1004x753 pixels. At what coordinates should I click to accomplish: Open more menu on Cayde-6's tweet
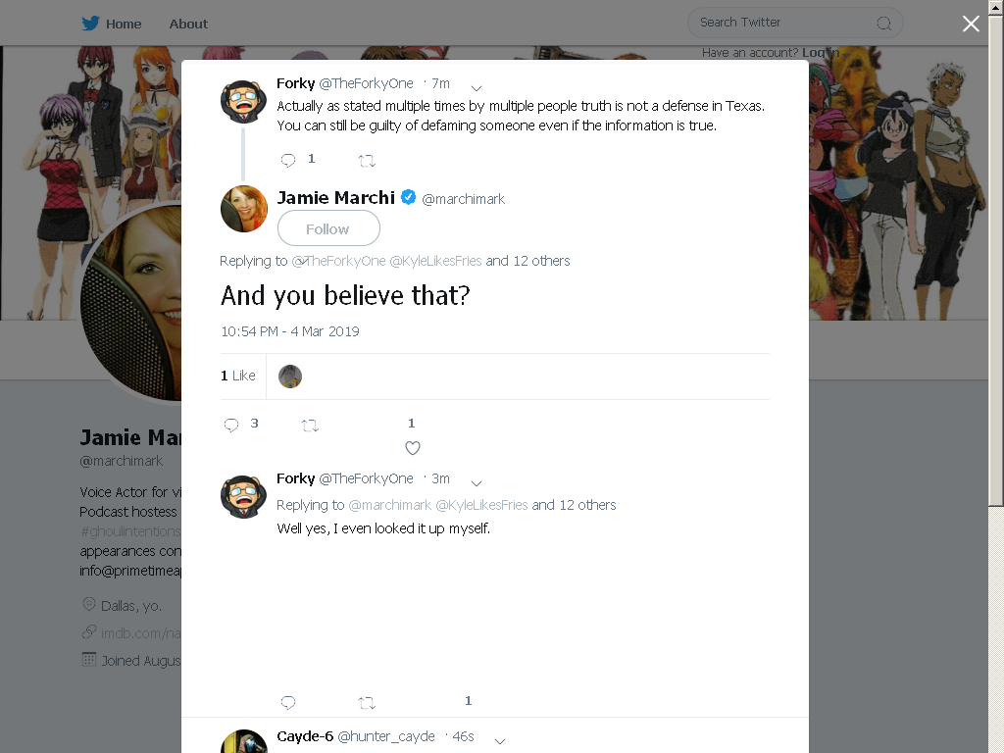[500, 741]
